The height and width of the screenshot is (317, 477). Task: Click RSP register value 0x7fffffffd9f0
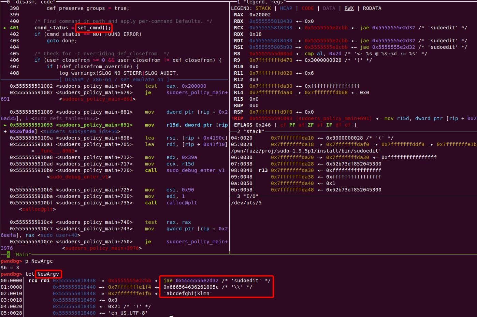[x=271, y=112]
